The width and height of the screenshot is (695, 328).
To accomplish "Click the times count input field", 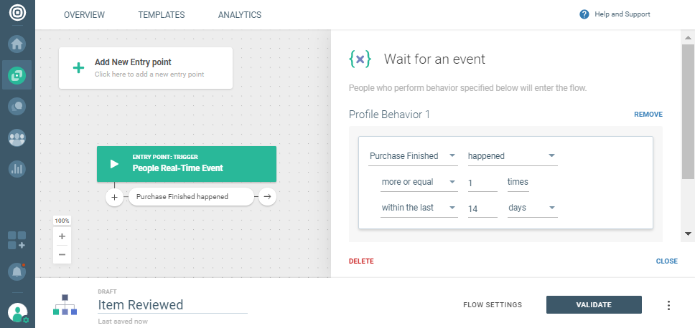I will pos(482,183).
